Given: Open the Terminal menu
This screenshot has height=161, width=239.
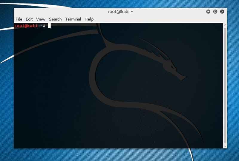Looking at the screenshot, I should [73, 19].
